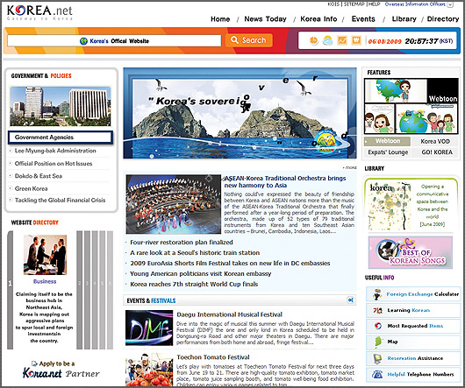Open Four-river restoration plan finalized
Screen dimensions: 465x388
182,243
